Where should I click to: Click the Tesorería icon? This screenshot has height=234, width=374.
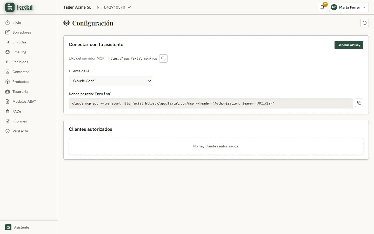pos(8,92)
